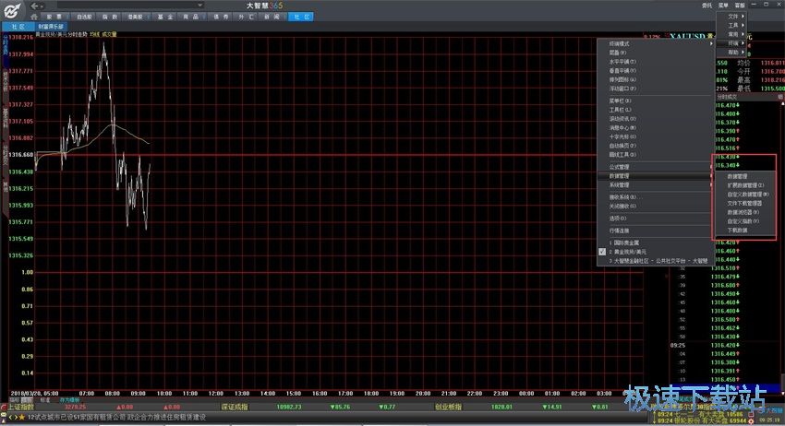The image size is (785, 426).
Task: Open the 港美股 tab
Action: tap(135, 17)
